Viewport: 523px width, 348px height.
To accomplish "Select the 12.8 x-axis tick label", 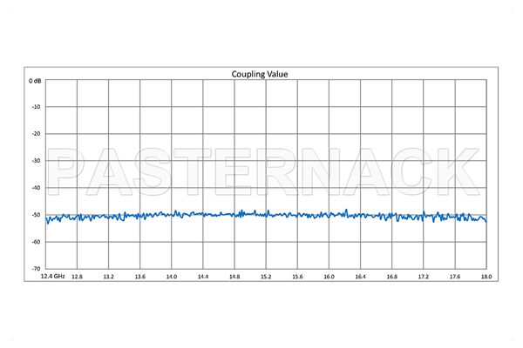I will [x=78, y=277].
